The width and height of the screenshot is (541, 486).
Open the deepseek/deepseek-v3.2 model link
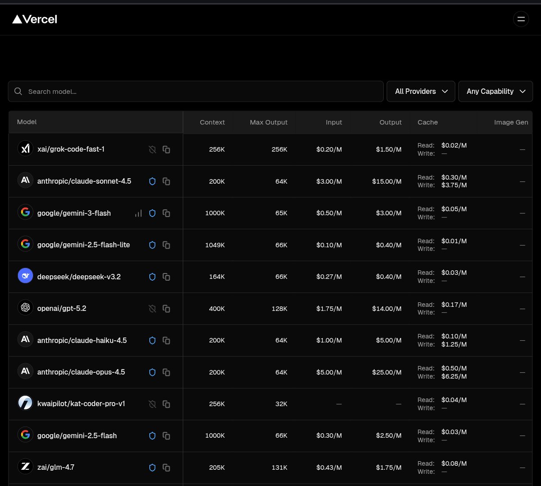79,277
